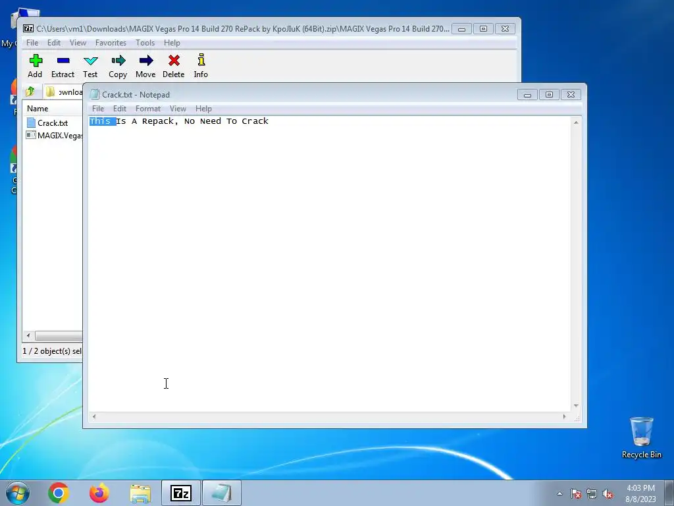
Task: Click 7-Zip file list scroll left arrow
Action: pyautogui.click(x=28, y=335)
